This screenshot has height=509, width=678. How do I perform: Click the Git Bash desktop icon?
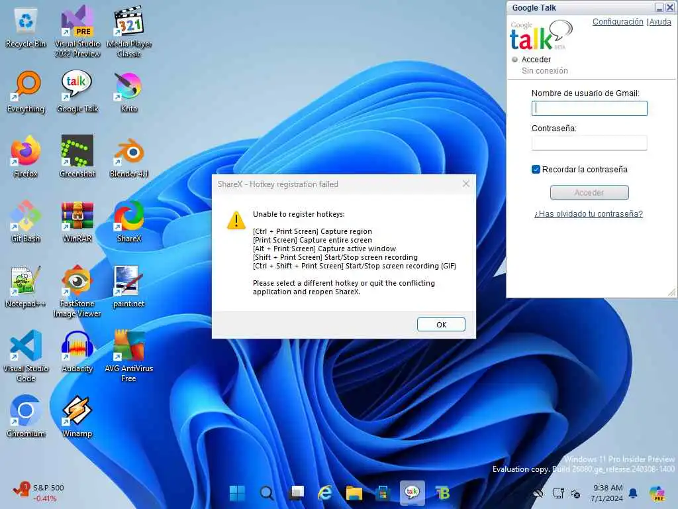26,221
